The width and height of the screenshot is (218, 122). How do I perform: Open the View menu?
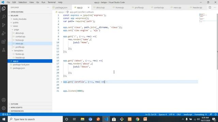(32, 2)
